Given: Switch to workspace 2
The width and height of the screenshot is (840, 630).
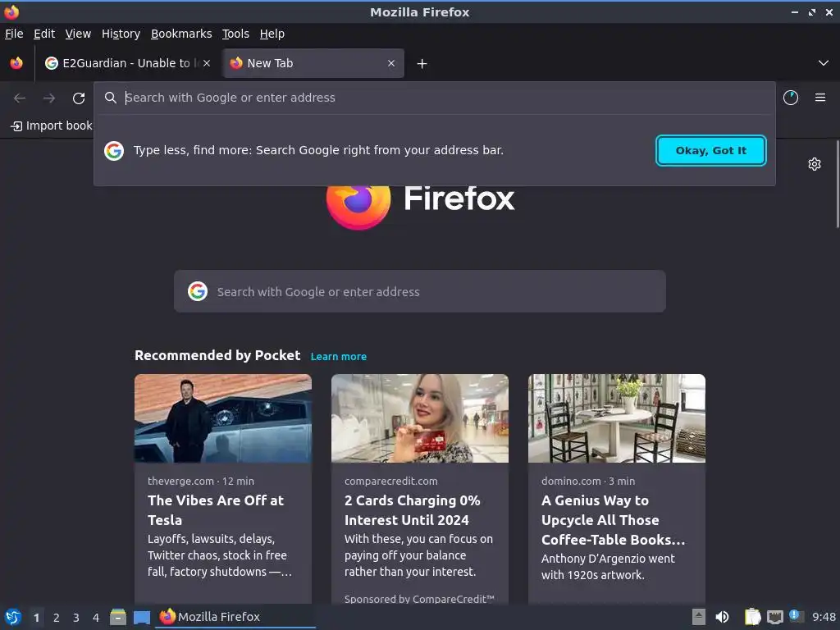Looking at the screenshot, I should point(57,618).
